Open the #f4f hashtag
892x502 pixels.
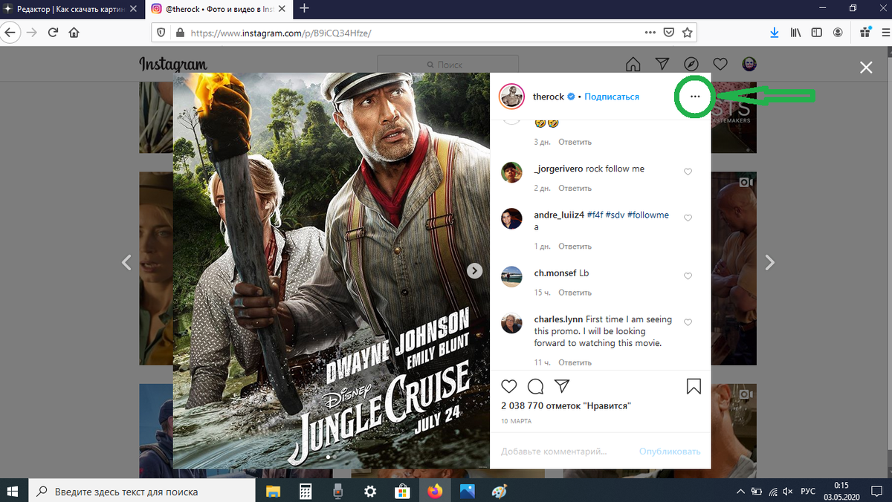pos(595,215)
